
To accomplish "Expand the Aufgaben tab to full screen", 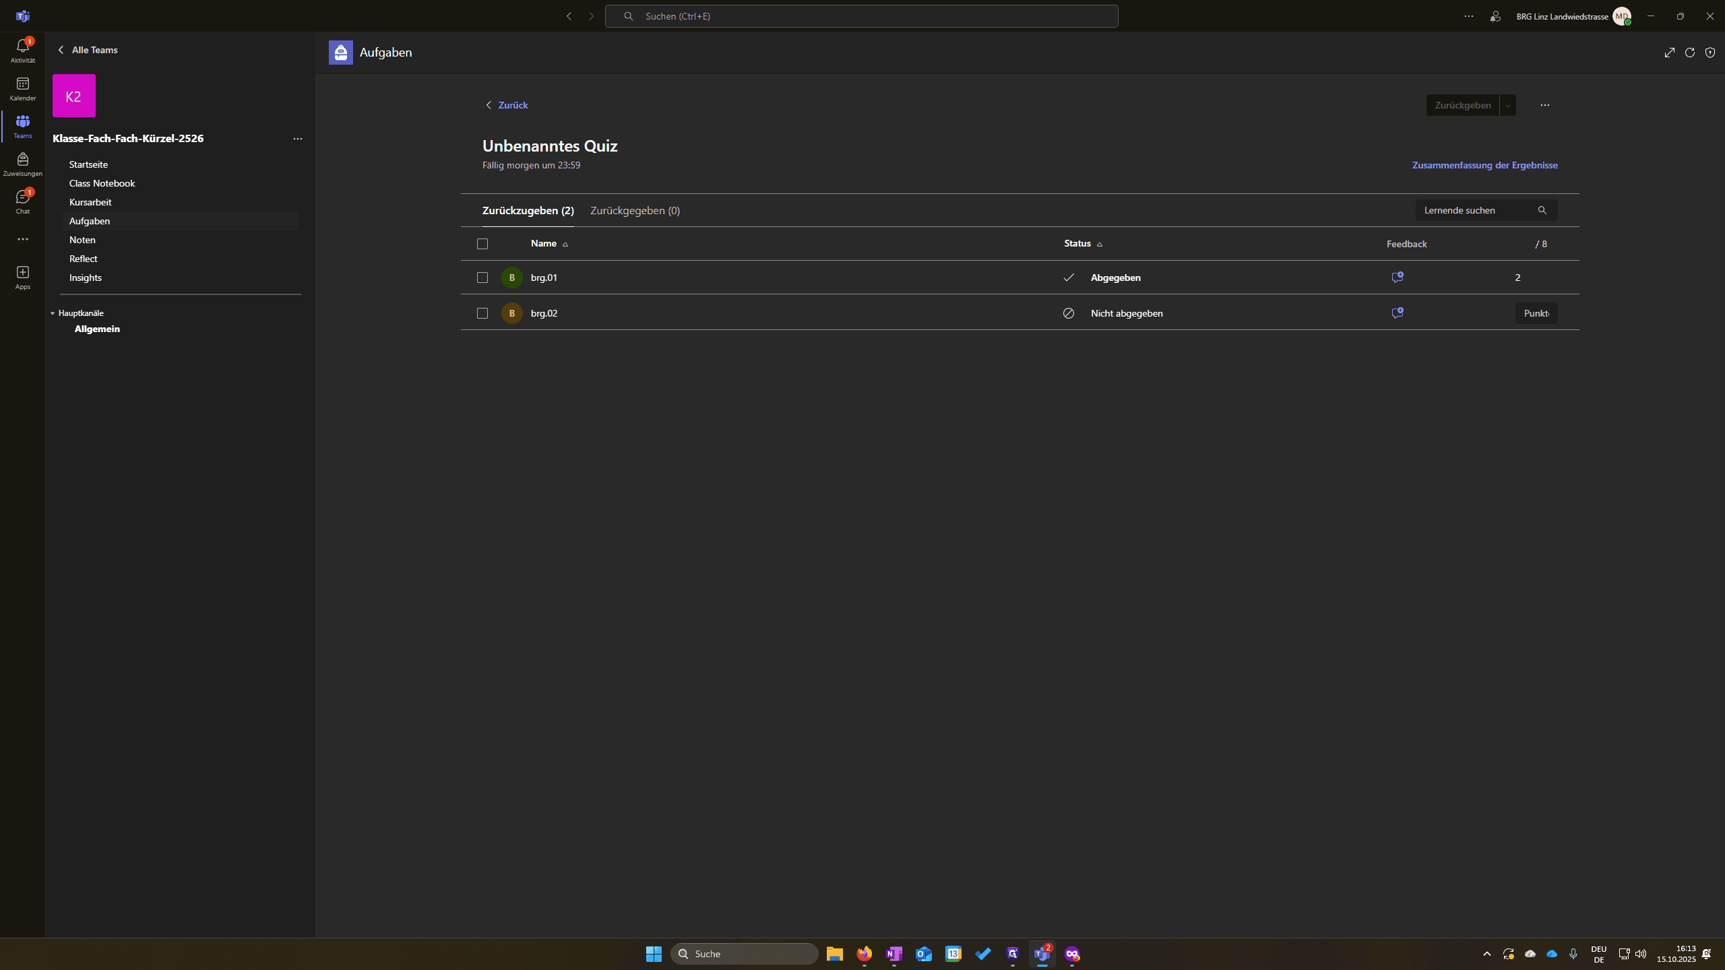I will pos(1670,53).
